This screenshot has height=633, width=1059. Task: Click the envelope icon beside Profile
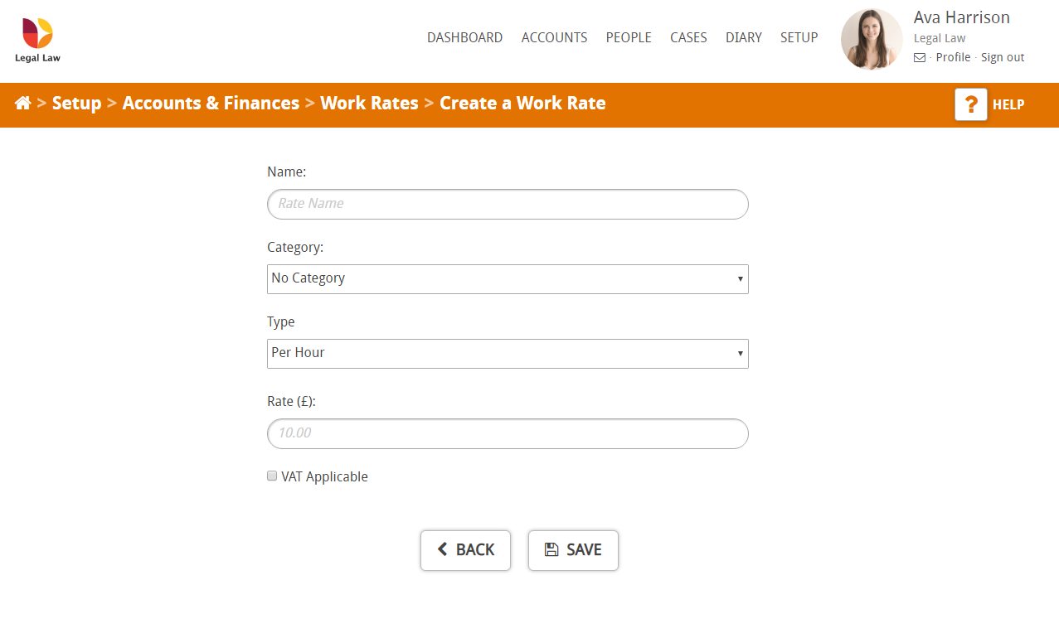point(919,57)
